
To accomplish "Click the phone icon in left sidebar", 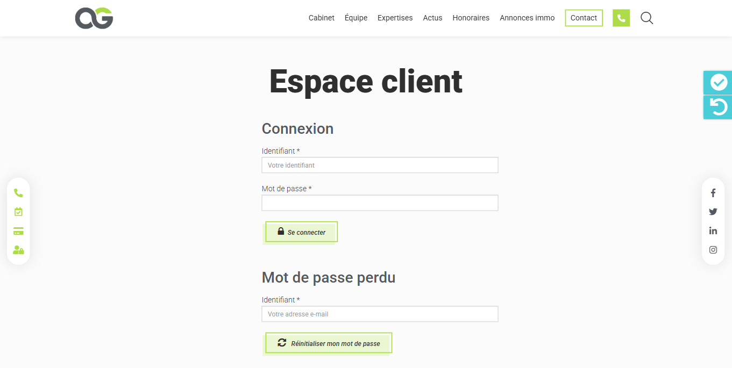I will coord(18,193).
